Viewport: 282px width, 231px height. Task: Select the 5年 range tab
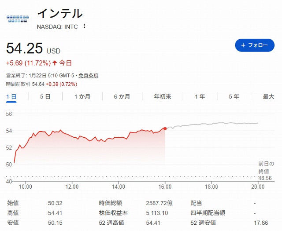pyautogui.click(x=234, y=97)
